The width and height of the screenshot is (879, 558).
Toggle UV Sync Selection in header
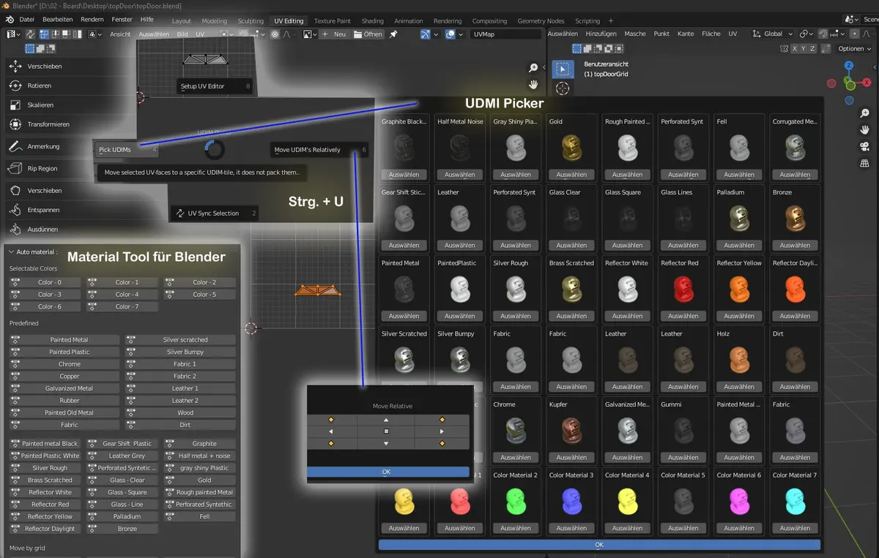(x=31, y=34)
